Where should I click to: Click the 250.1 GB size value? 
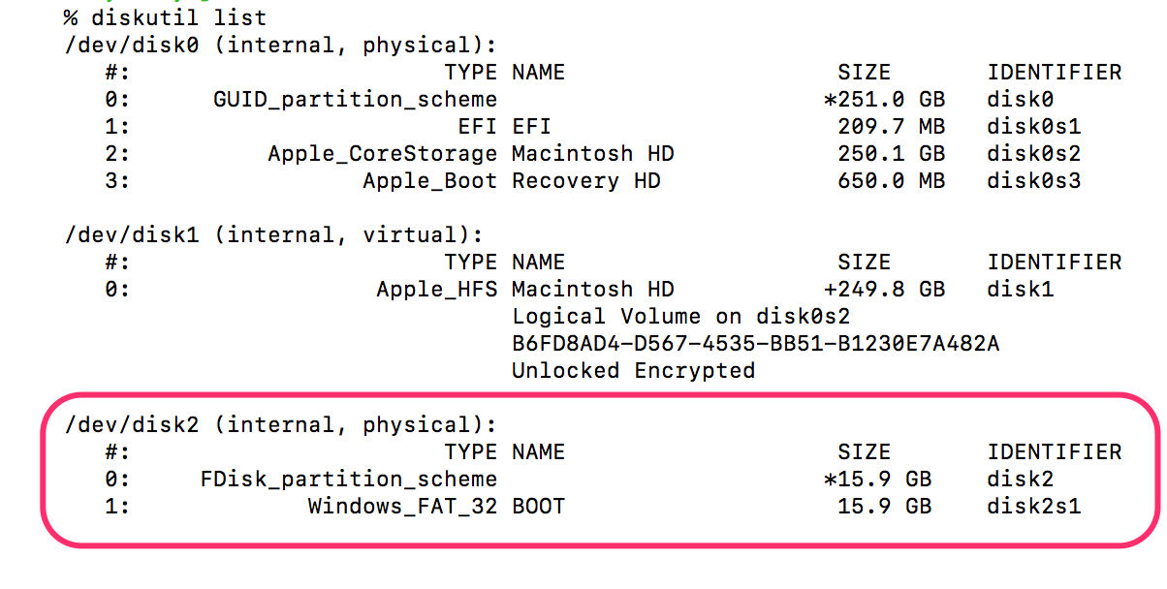(x=891, y=153)
